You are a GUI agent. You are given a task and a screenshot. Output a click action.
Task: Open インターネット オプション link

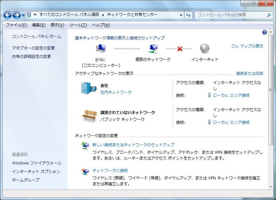[x=36, y=172]
